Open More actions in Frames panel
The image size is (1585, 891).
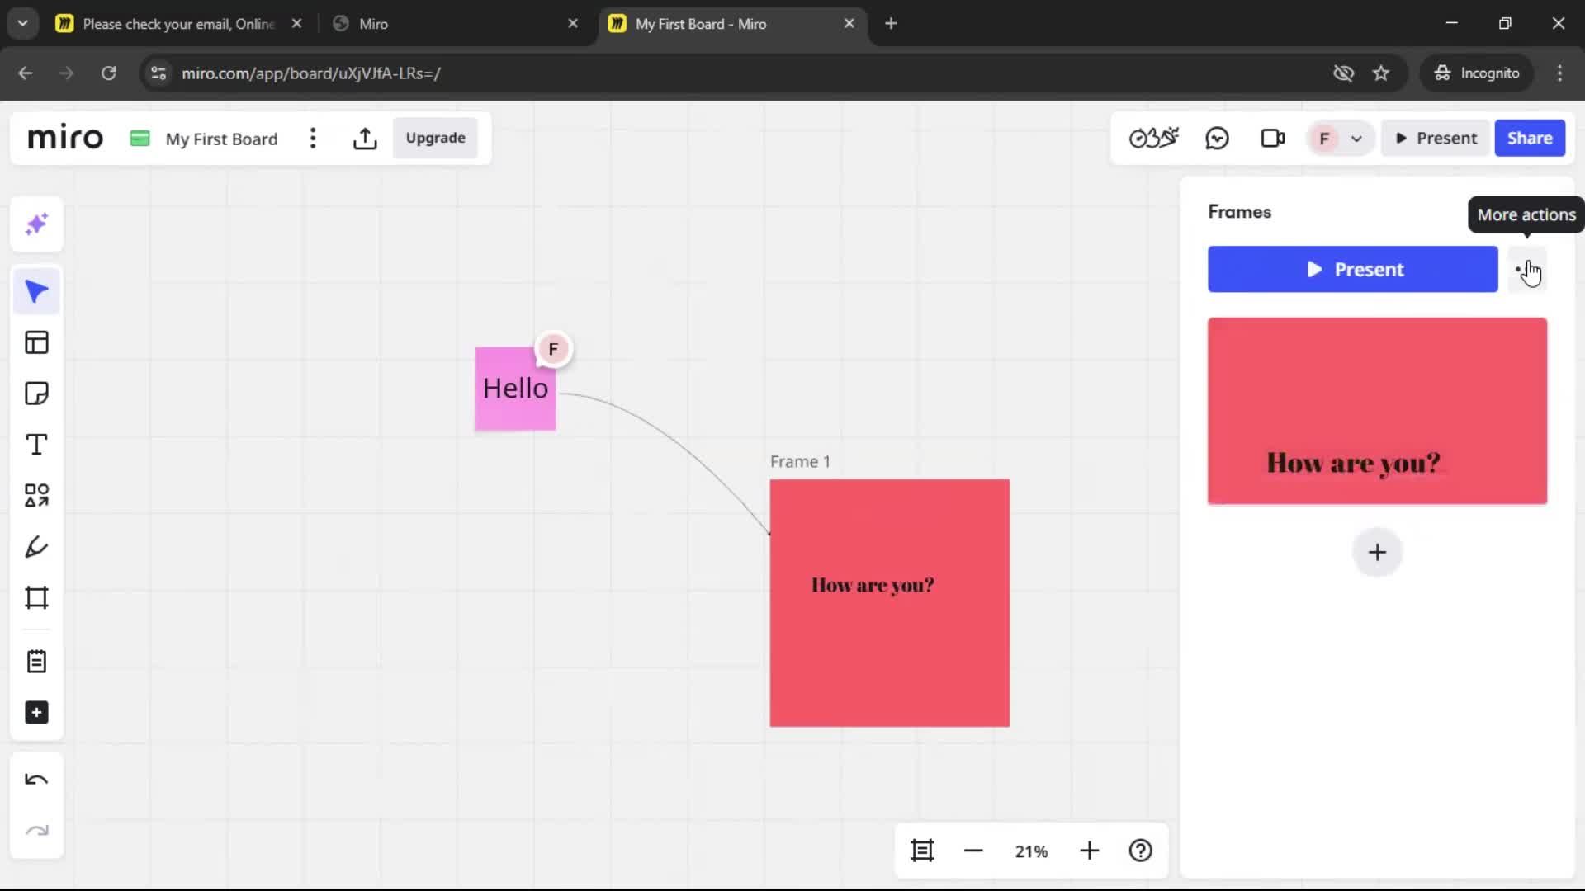coord(1528,270)
